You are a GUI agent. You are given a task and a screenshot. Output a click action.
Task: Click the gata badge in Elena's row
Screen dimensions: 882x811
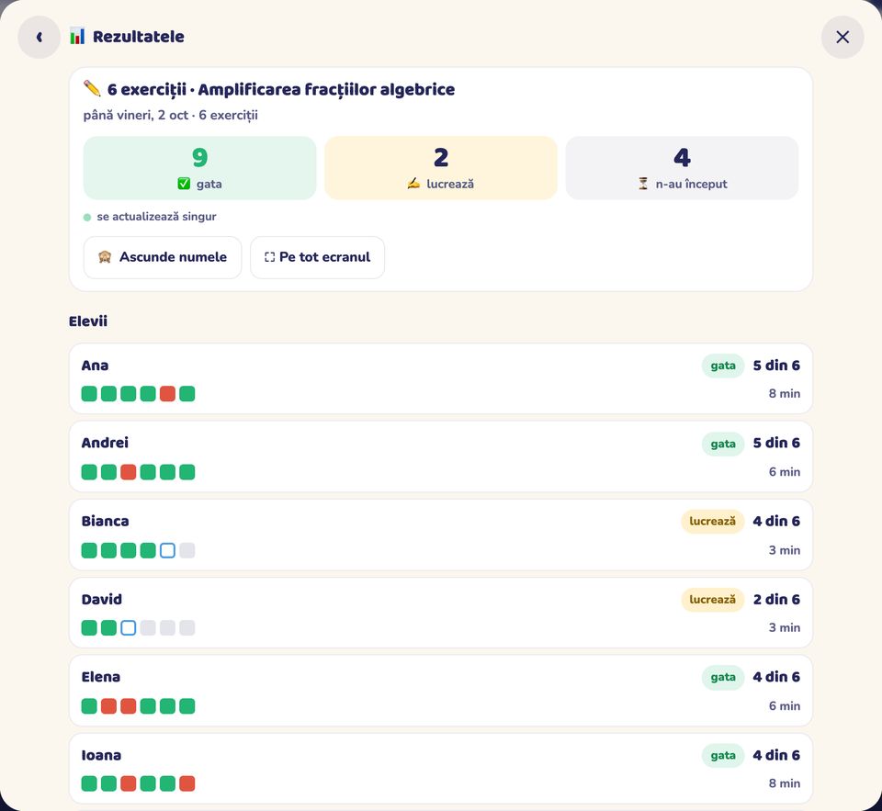[723, 677]
